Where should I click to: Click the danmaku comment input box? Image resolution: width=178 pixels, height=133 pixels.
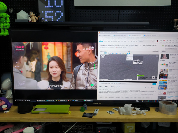(x=133, y=84)
